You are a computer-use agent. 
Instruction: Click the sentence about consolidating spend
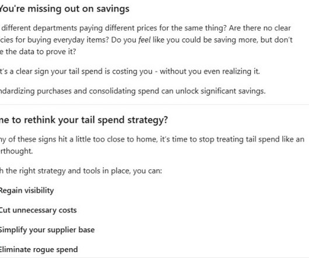(x=132, y=91)
